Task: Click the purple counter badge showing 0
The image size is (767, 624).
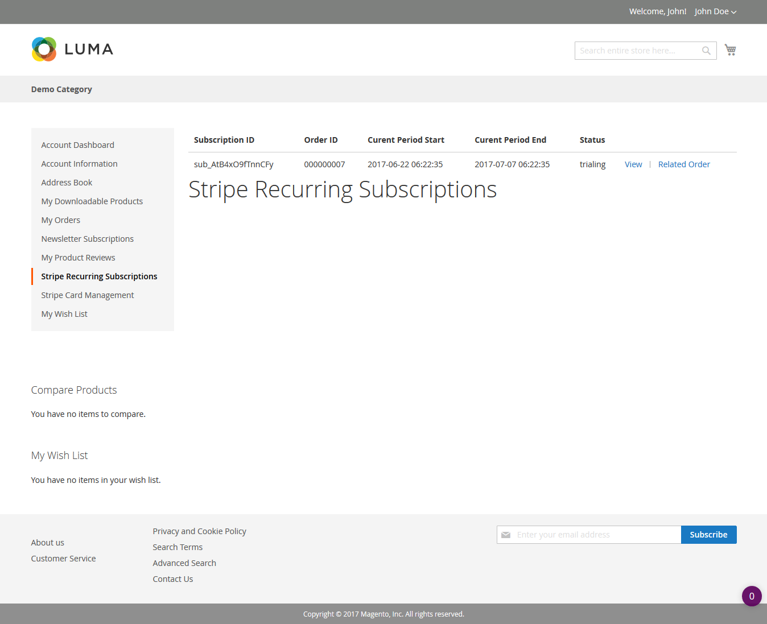Action: point(752,596)
